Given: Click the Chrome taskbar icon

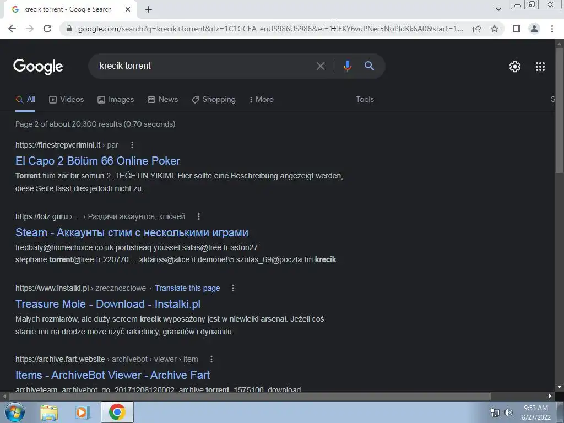Looking at the screenshot, I should 117,412.
